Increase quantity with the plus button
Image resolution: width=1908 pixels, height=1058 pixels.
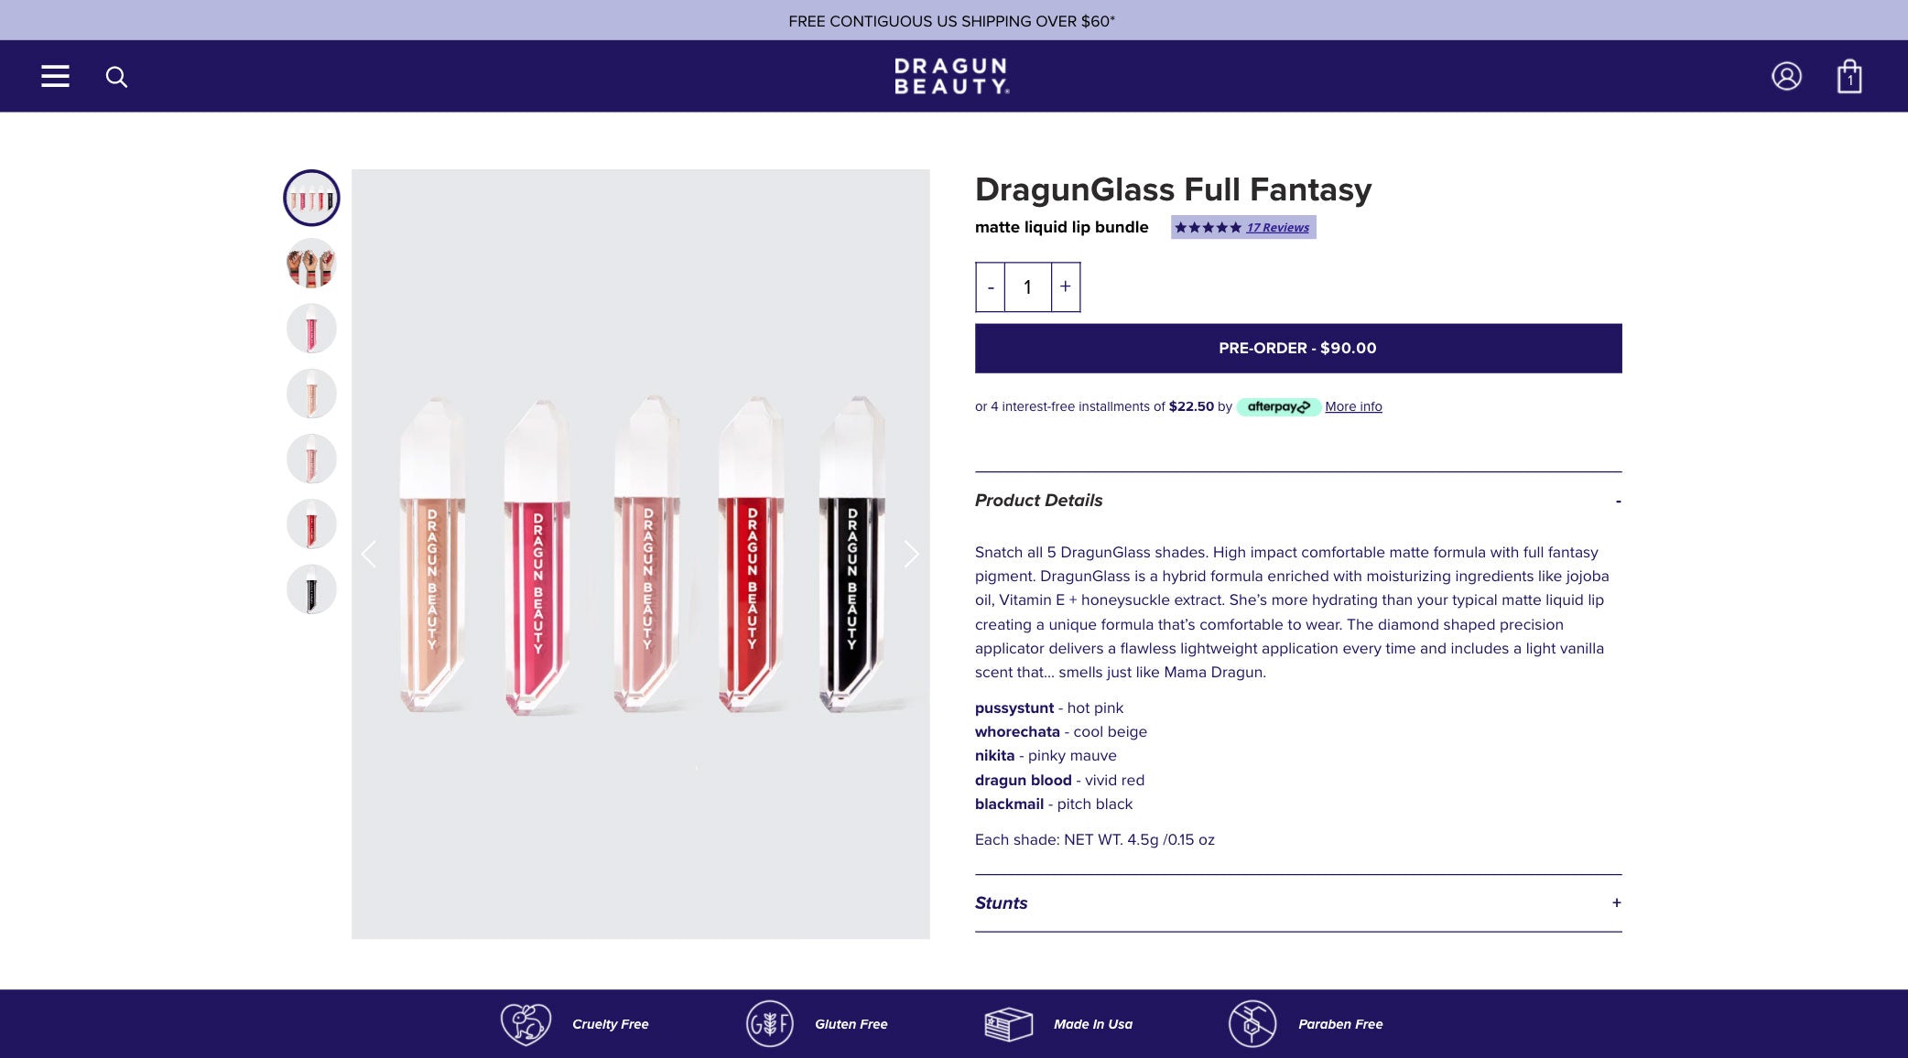[x=1066, y=286]
